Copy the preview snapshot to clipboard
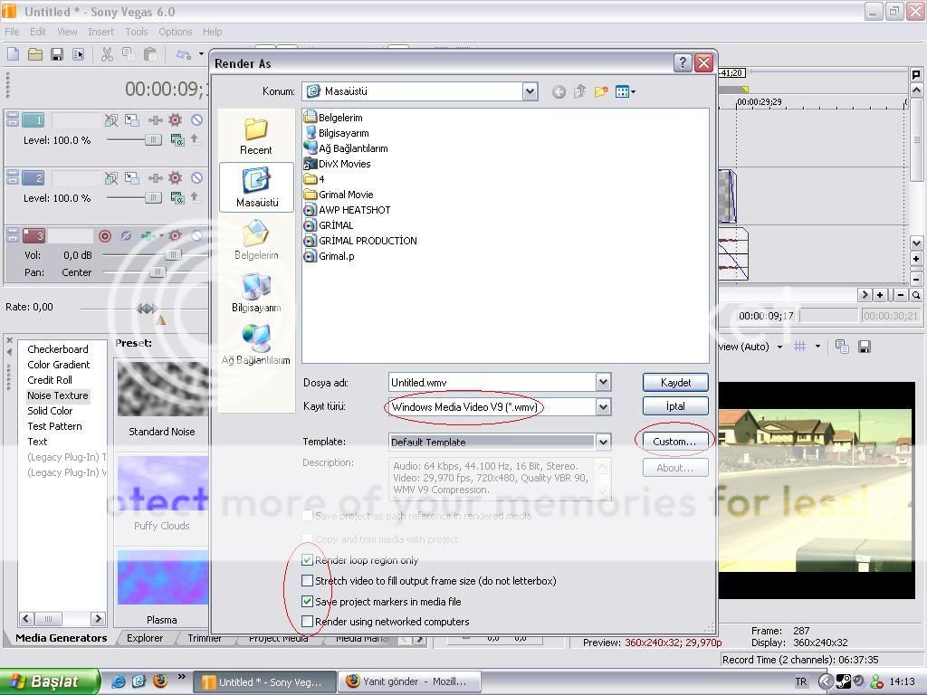The height and width of the screenshot is (695, 927). pos(842,347)
